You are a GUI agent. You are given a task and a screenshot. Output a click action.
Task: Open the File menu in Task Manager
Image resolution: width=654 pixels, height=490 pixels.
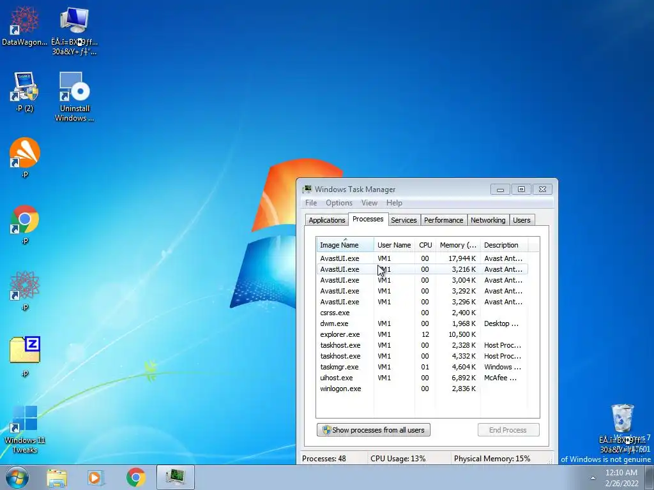311,203
